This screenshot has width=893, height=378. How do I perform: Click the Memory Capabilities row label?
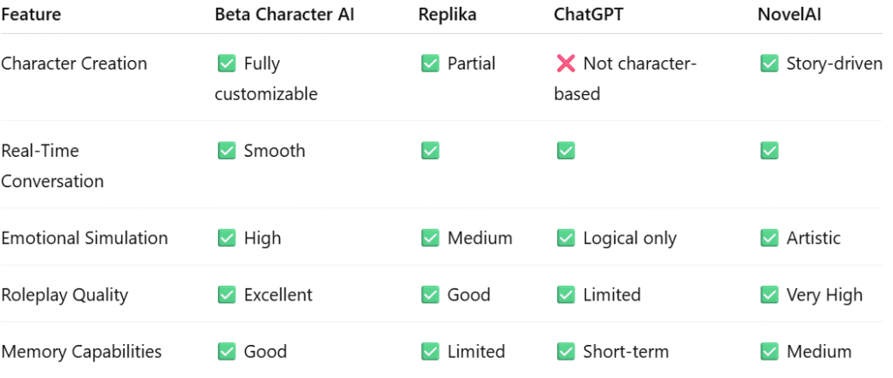pos(81,352)
